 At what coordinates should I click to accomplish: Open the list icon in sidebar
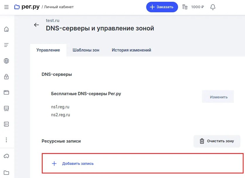coord(6,45)
